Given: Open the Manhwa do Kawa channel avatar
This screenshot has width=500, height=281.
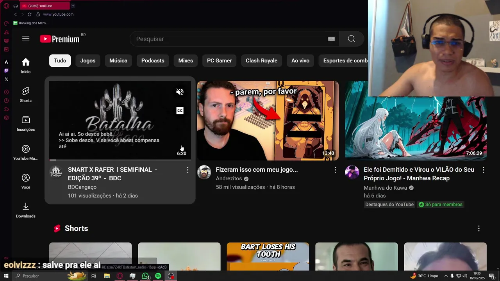Looking at the screenshot, I should coord(352,172).
